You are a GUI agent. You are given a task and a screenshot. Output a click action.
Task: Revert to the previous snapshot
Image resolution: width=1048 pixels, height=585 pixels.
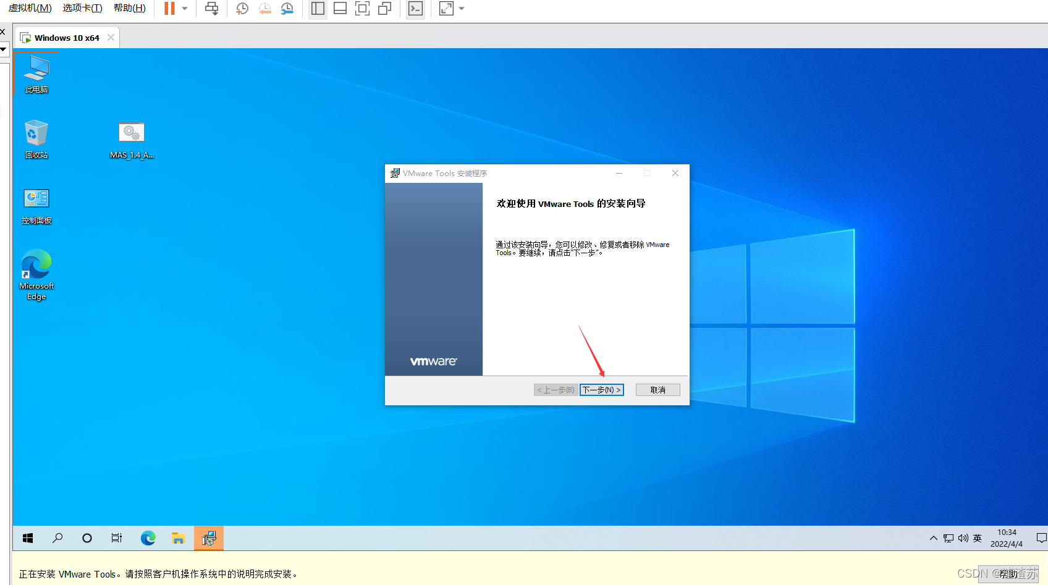pos(264,9)
